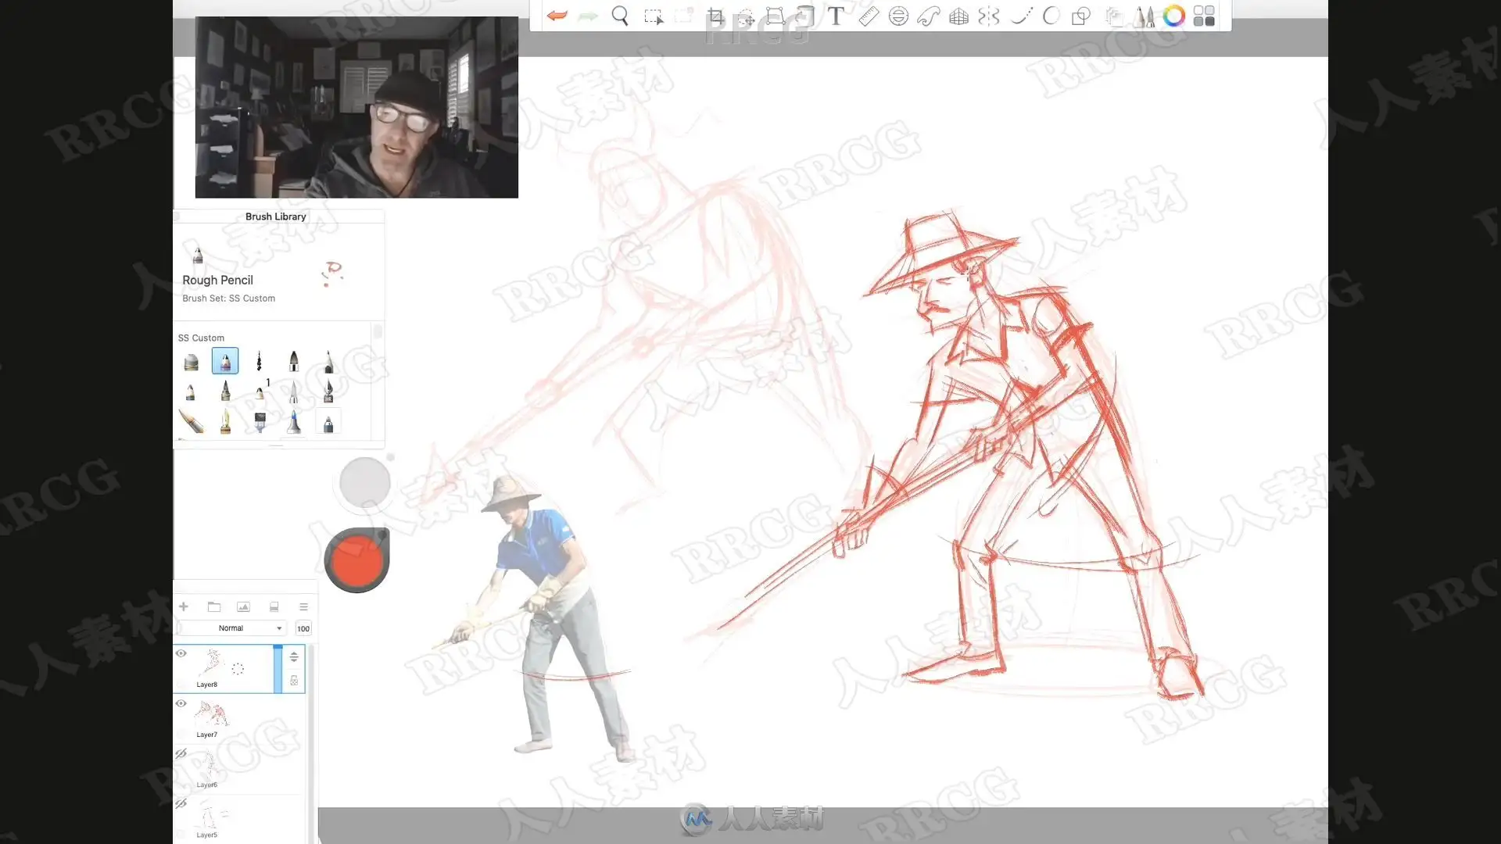Add a new layer with plus button

pyautogui.click(x=184, y=606)
